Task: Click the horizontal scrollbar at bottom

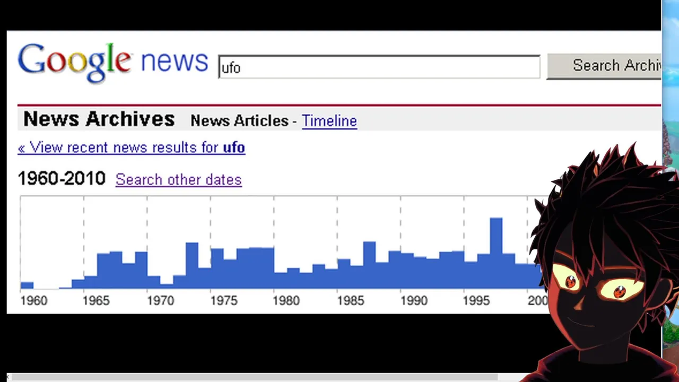Action: tap(255, 377)
